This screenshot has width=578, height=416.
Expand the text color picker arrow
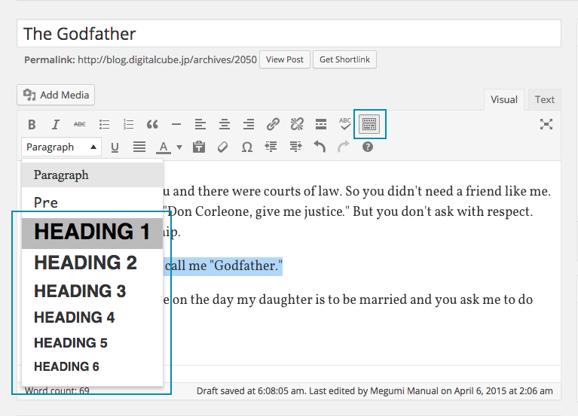179,147
